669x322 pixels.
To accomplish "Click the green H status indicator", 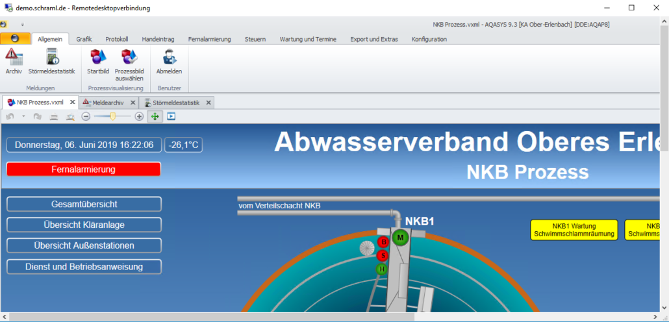I will tap(382, 269).
